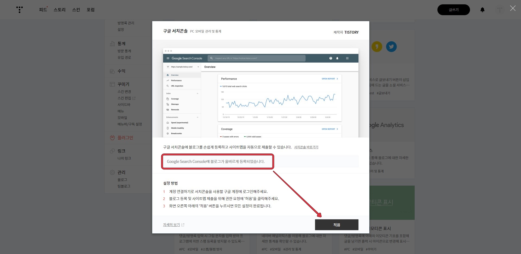Screen dimensions: 521x254
Task: Select 나의 링크 in the sidebar
Action: 124,158
